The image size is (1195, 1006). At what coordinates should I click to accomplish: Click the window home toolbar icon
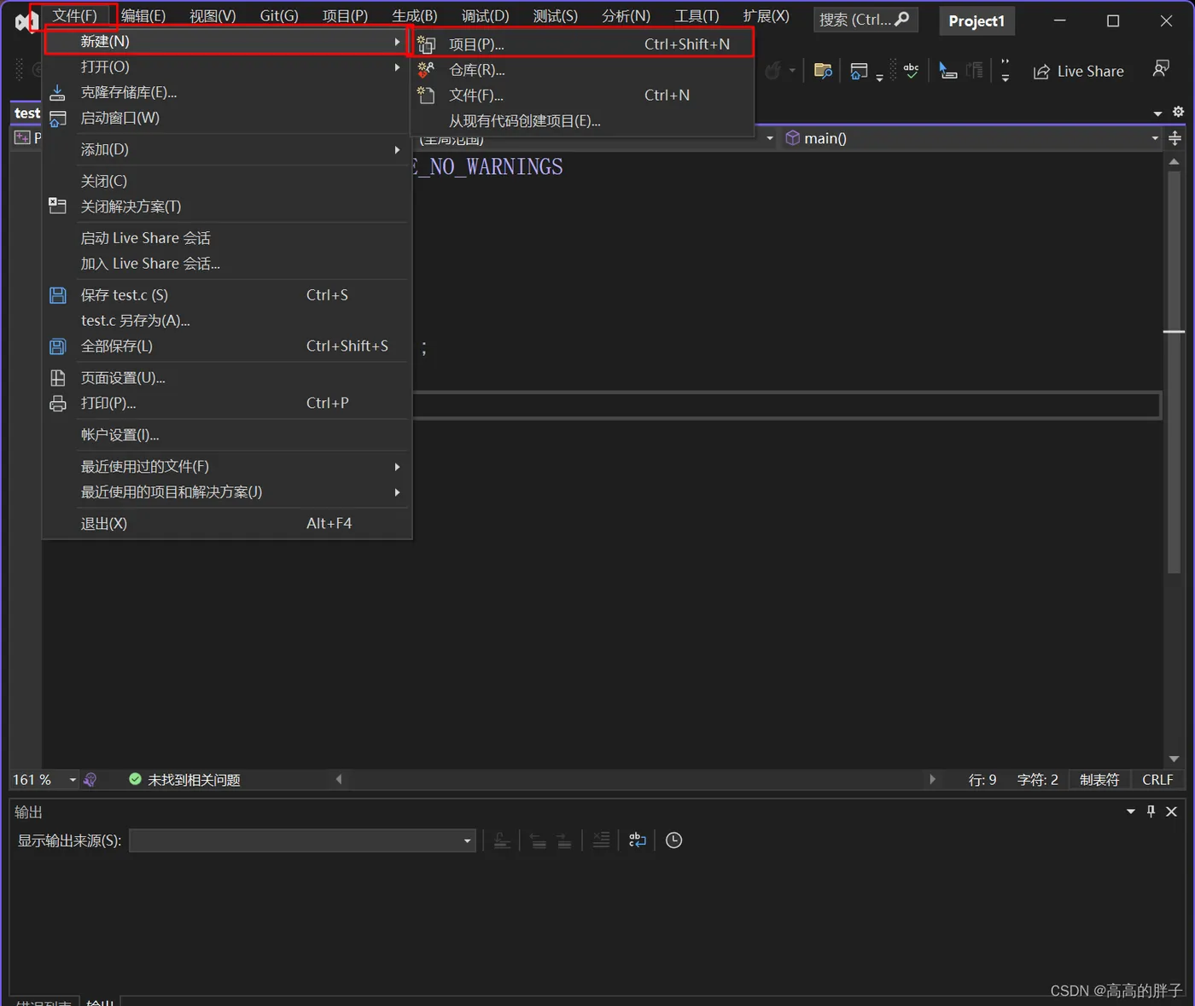click(859, 71)
